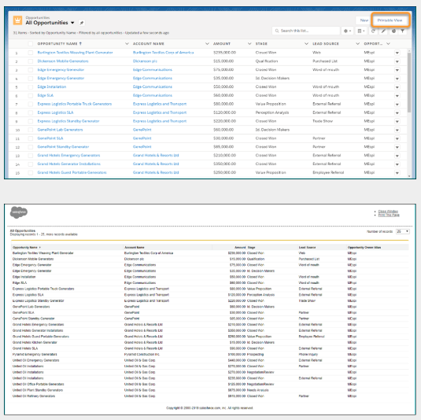
Task: Tick the GenePoint Standby Generator row checkbox
Action: click(x=31, y=147)
